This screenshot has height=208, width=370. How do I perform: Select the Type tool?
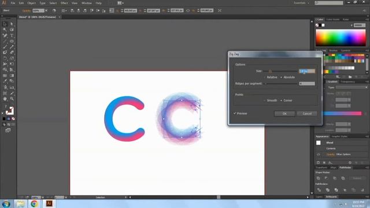[12, 36]
